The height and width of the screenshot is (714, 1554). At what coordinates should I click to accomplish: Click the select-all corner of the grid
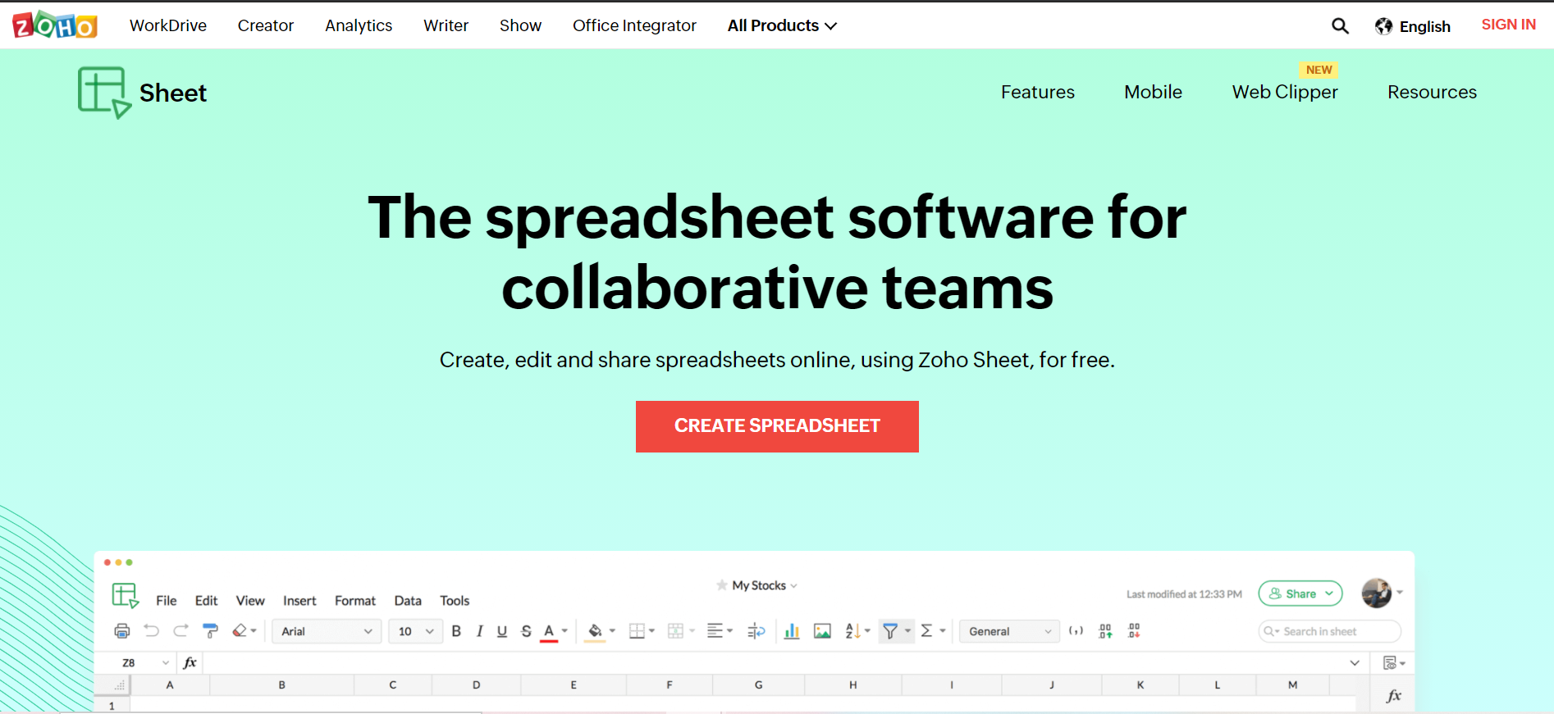pyautogui.click(x=113, y=684)
